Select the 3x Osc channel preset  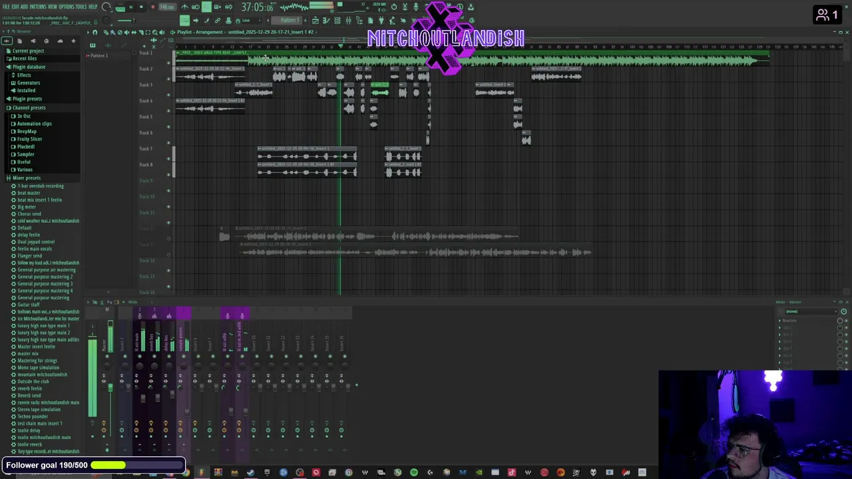coord(23,116)
